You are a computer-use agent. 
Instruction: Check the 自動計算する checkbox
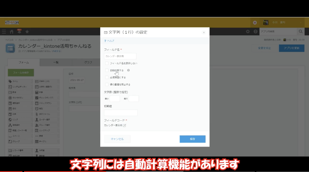[107, 70]
